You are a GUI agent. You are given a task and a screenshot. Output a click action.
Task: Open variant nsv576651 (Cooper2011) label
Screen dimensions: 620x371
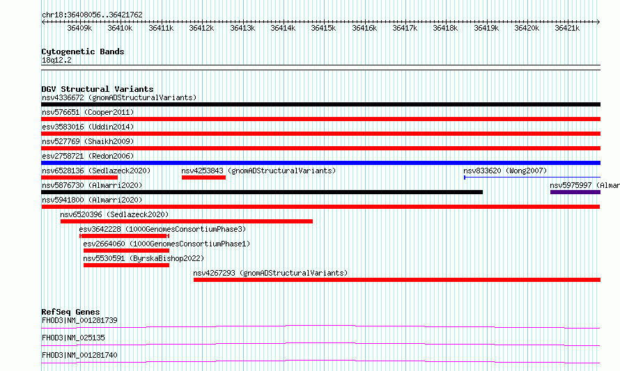coord(88,112)
